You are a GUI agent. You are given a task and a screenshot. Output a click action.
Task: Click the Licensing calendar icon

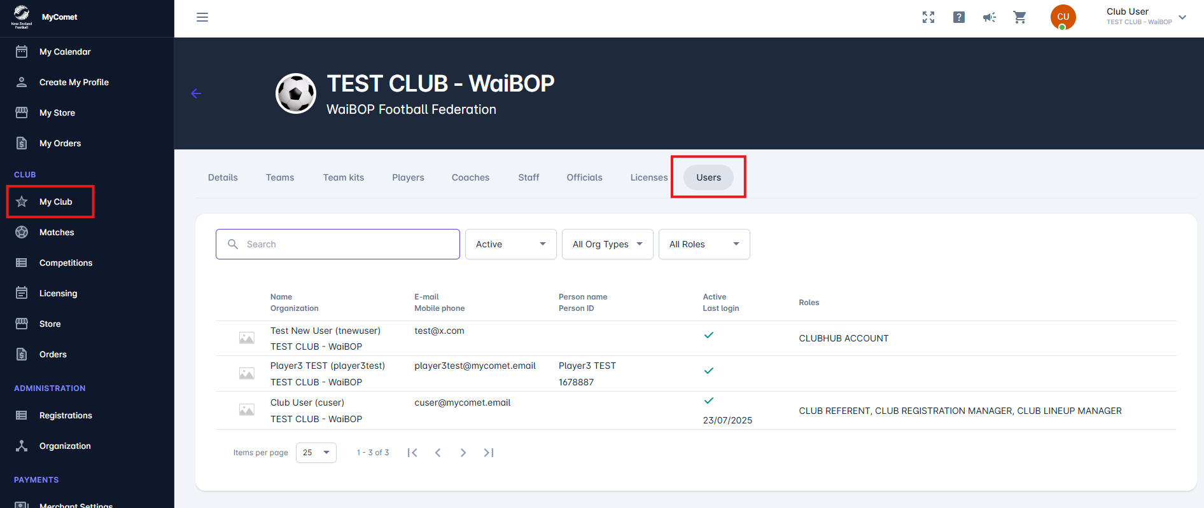click(22, 293)
